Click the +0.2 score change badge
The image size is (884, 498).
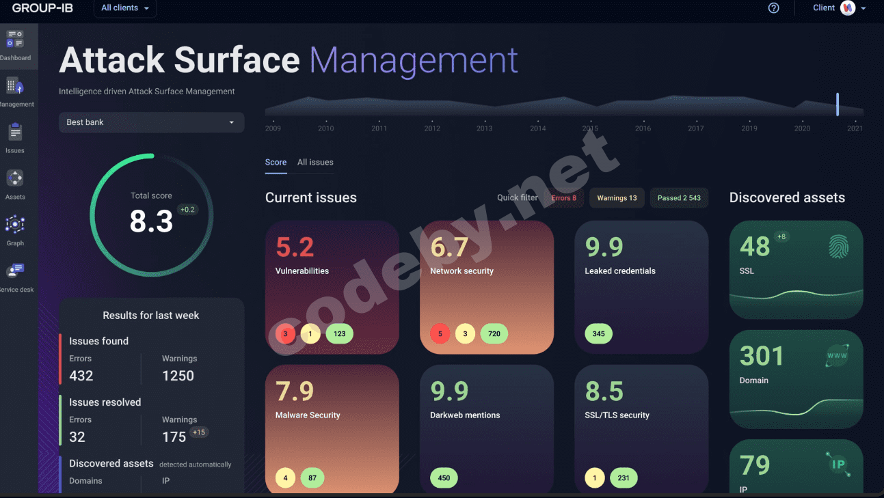(x=187, y=210)
